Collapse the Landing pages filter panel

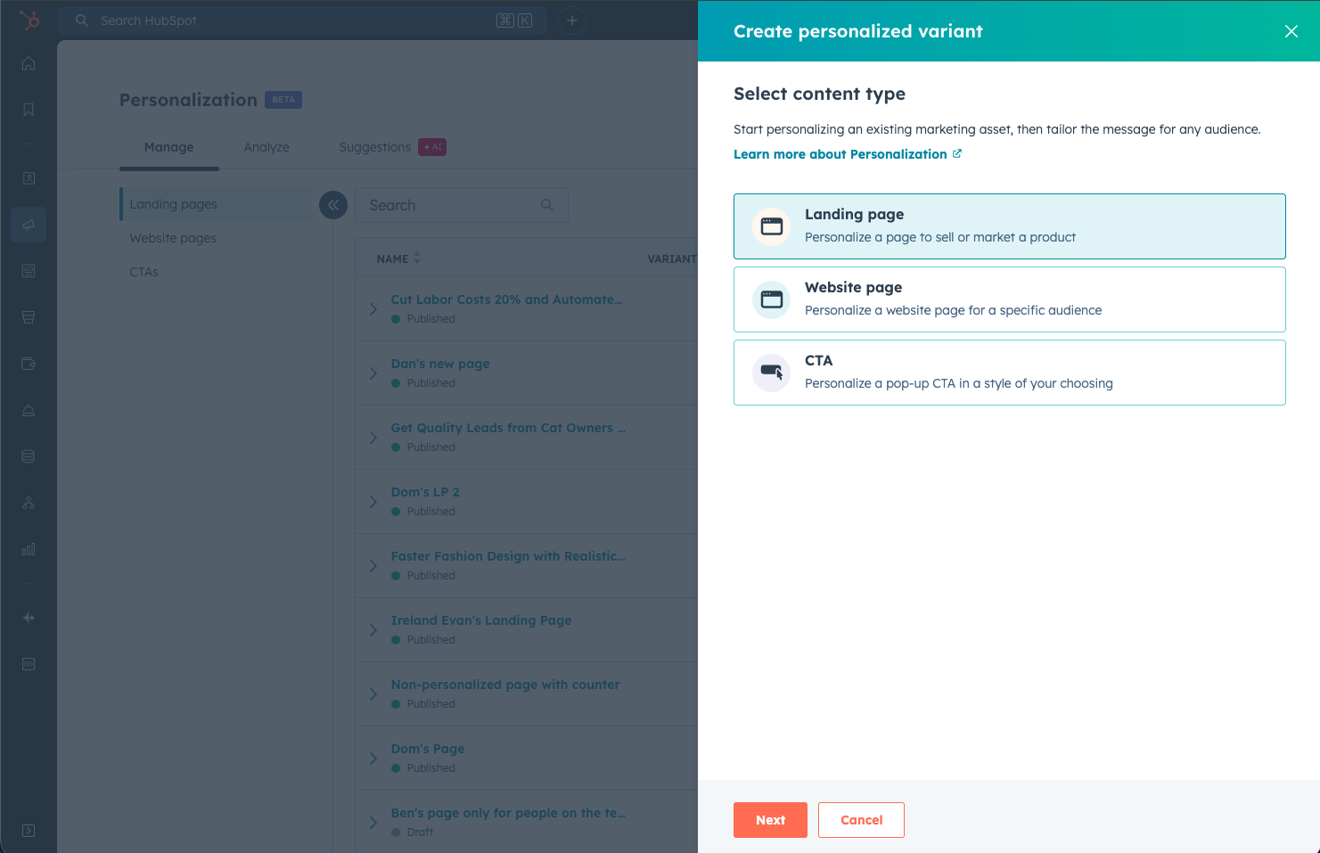point(332,204)
